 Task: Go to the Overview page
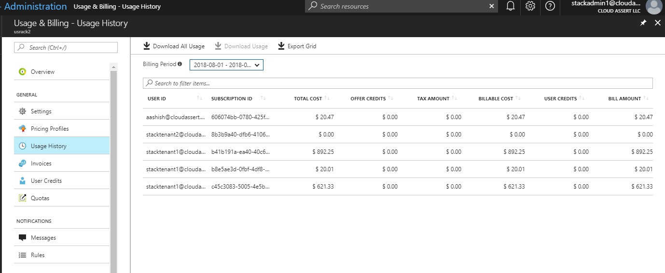pyautogui.click(x=42, y=72)
